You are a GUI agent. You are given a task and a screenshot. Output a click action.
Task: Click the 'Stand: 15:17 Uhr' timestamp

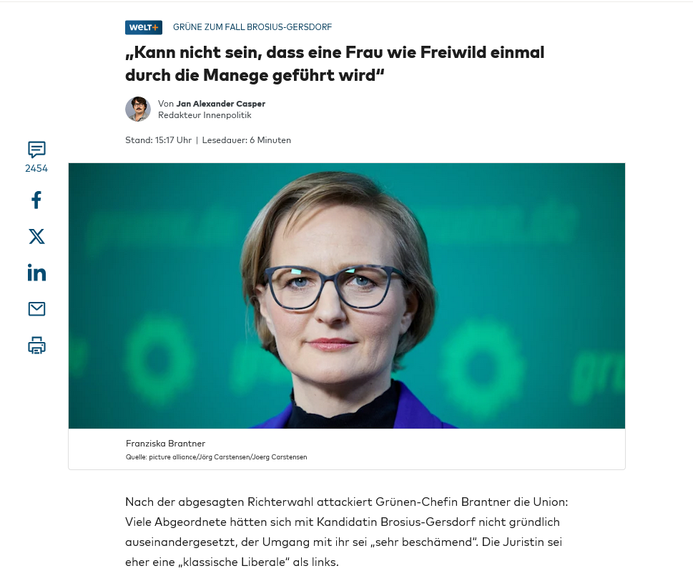[158, 140]
